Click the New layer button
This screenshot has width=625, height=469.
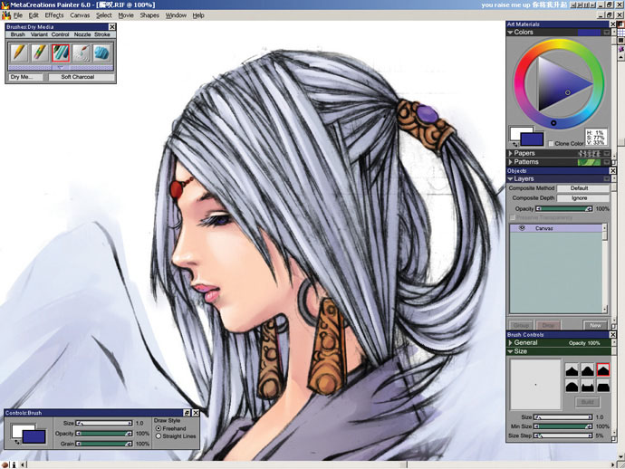coord(595,325)
